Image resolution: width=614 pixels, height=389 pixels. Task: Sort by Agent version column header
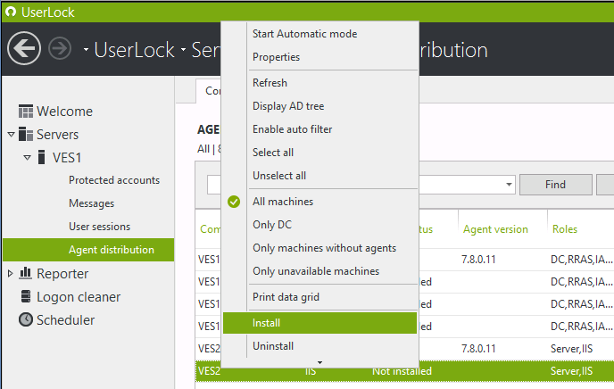[495, 229]
